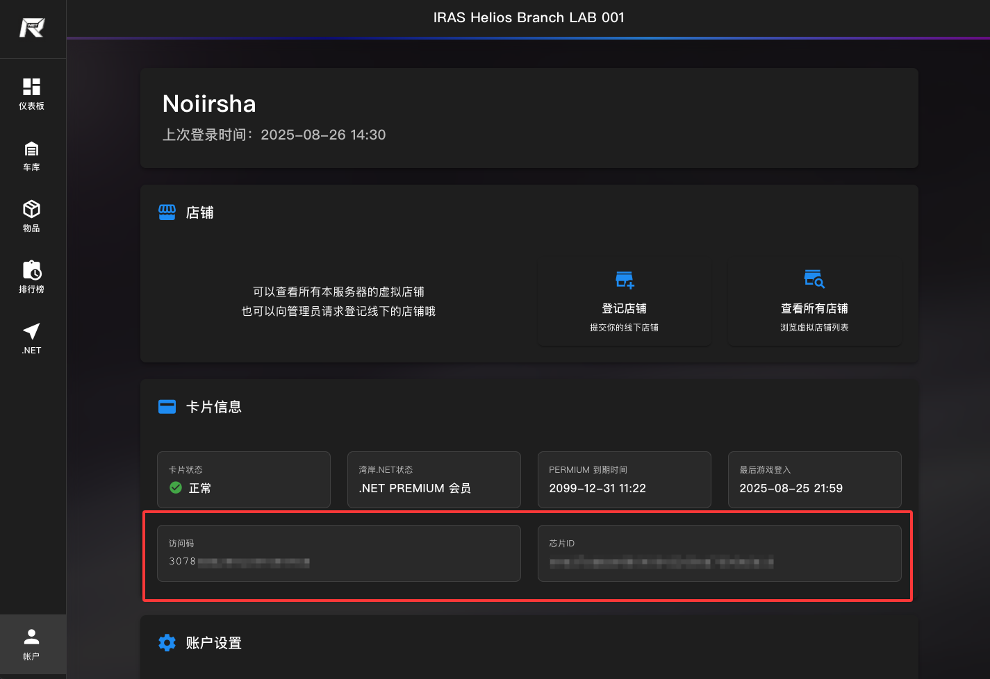This screenshot has height=679, width=990.
Task: Open the 物品 items section
Action: click(x=32, y=216)
